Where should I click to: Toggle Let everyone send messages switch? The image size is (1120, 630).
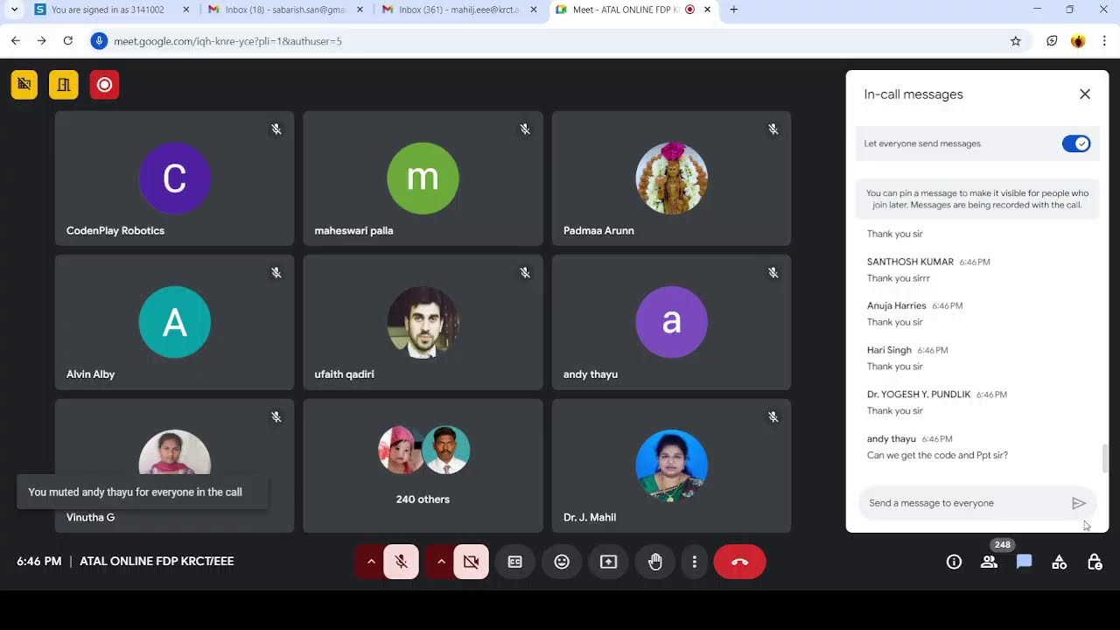click(x=1076, y=143)
